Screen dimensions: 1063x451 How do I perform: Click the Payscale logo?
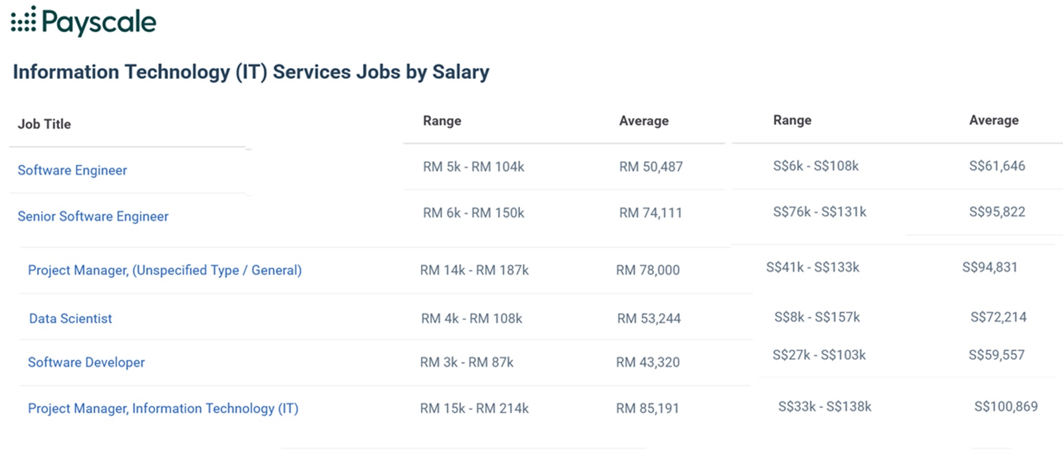coord(84,21)
